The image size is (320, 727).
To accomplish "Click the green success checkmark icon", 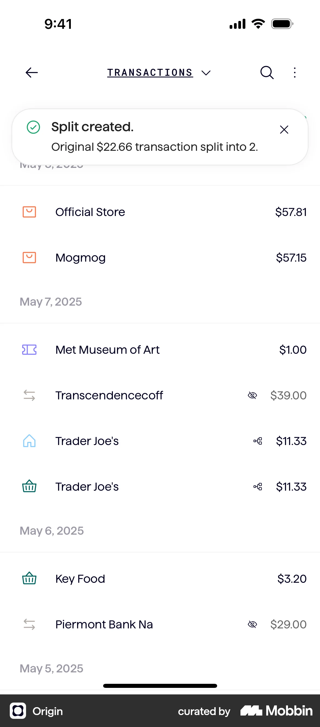I will 33,127.
